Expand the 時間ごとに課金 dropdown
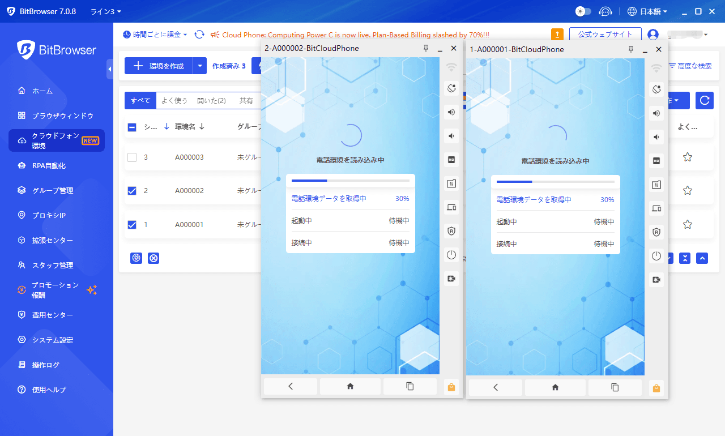This screenshot has width=725, height=436. 185,34
